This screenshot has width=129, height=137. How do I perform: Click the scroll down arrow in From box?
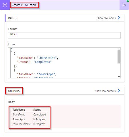pyautogui.click(x=119, y=77)
